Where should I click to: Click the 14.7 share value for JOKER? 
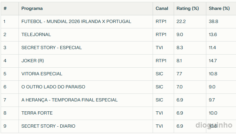[213, 61]
